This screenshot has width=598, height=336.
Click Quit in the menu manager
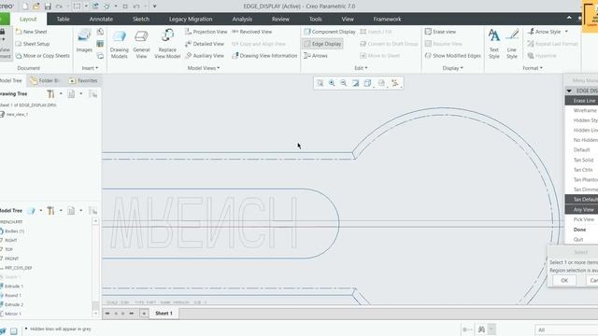pos(578,240)
